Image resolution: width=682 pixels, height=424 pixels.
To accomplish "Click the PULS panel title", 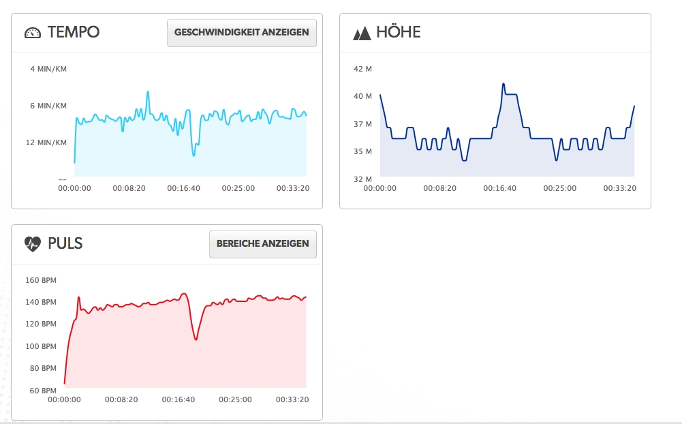I will click(65, 243).
